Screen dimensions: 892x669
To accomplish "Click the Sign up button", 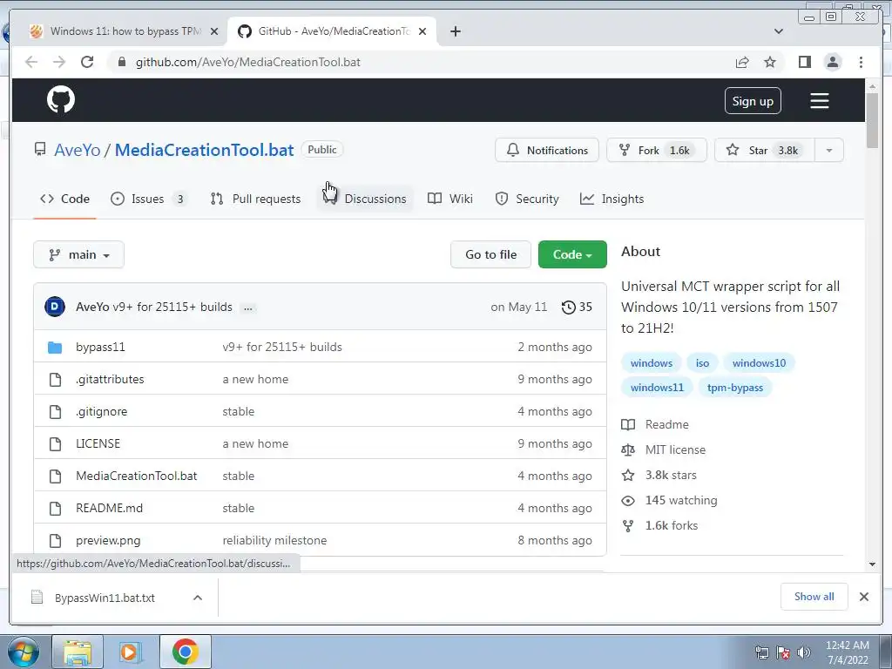I will coord(753,101).
